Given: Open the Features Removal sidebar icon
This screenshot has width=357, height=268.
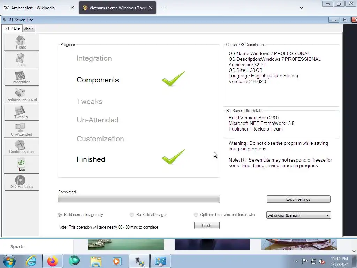Looking at the screenshot, I should [x=21, y=95].
